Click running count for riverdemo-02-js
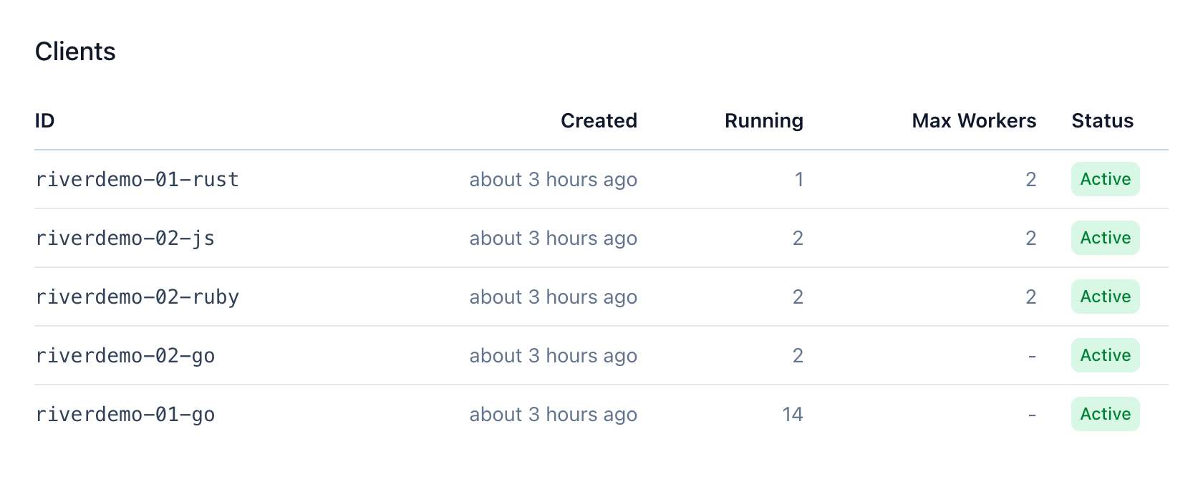 point(798,238)
